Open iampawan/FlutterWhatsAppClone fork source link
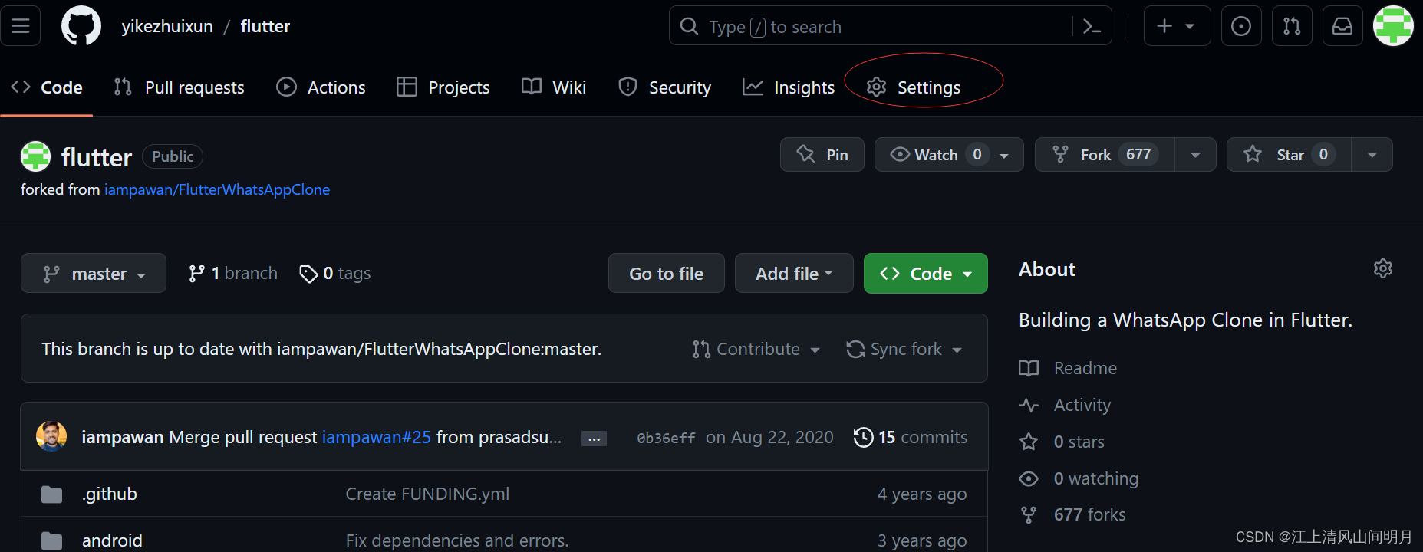The image size is (1423, 552). click(217, 189)
